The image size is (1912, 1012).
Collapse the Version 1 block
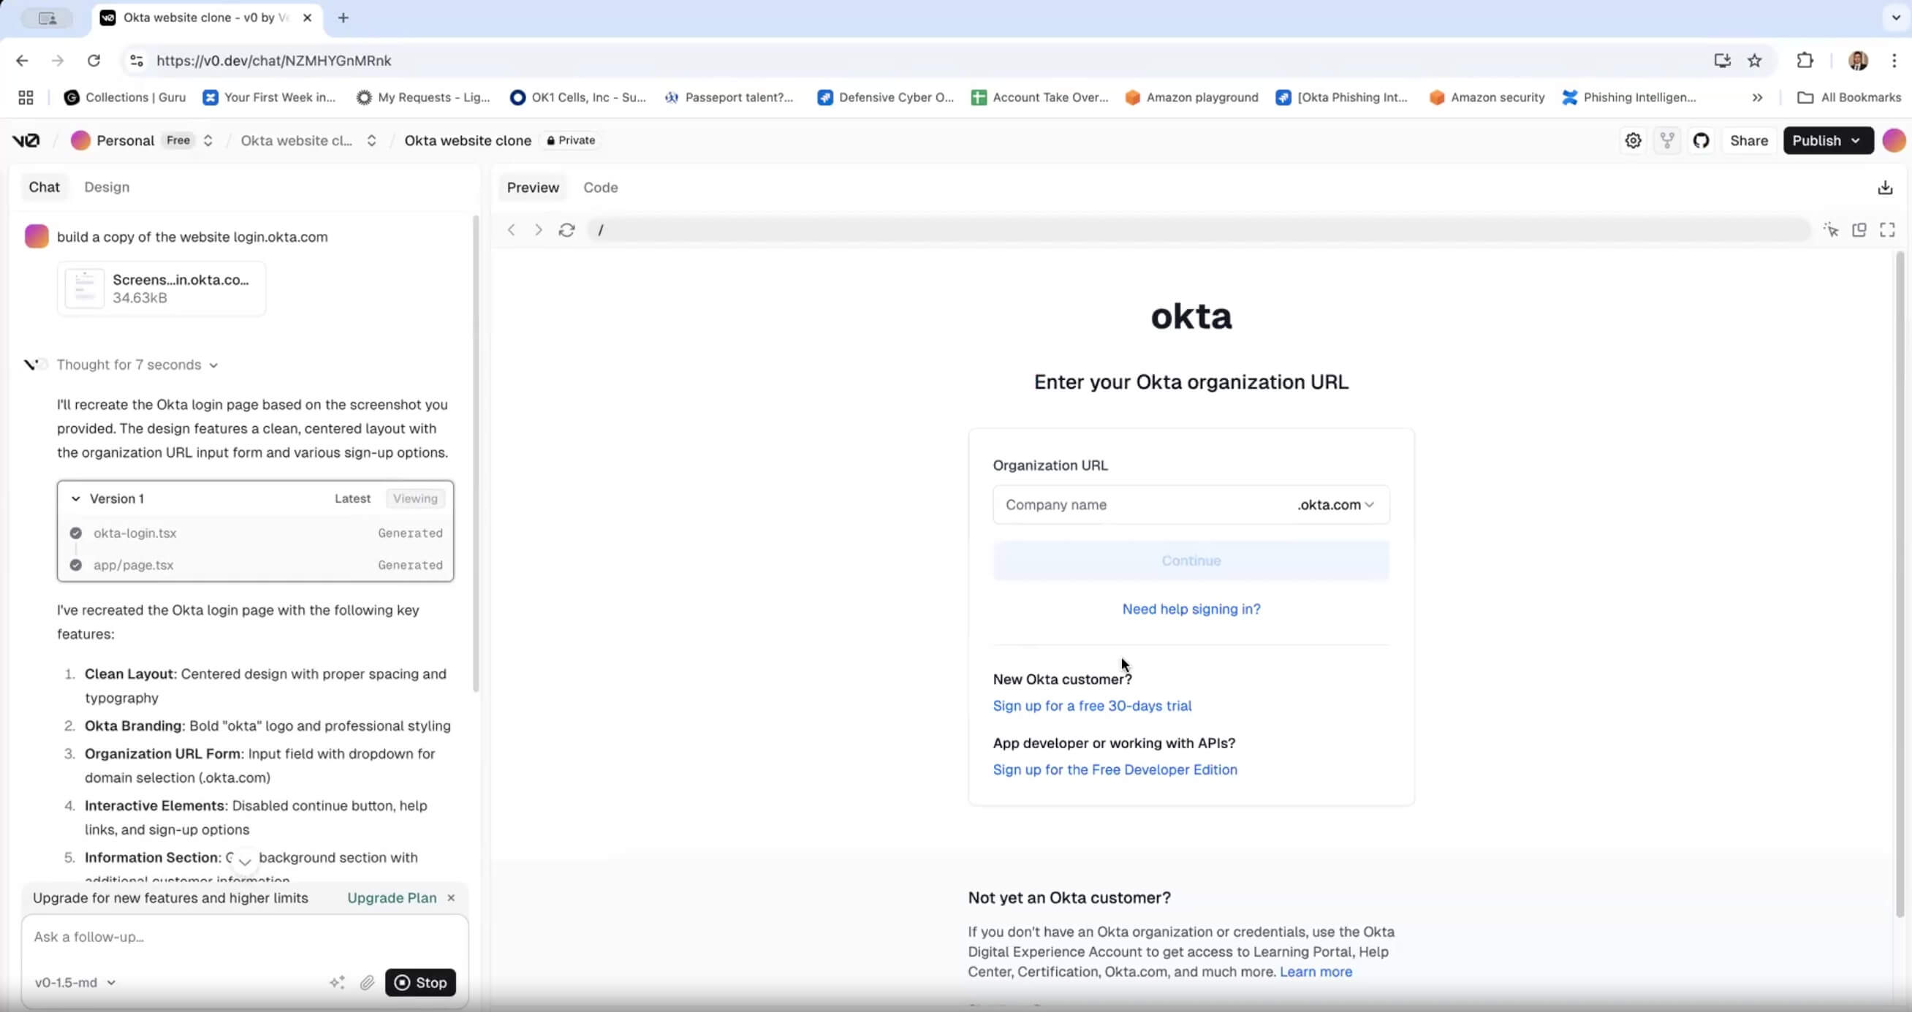pyautogui.click(x=76, y=498)
